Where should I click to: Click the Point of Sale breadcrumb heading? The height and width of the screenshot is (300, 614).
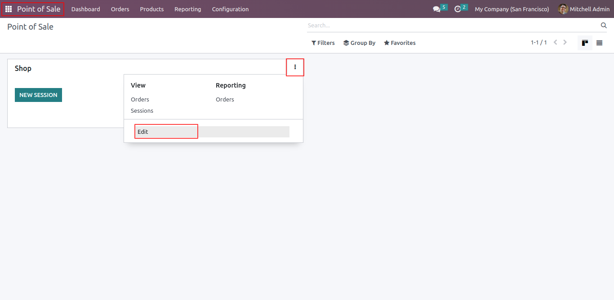tap(30, 27)
